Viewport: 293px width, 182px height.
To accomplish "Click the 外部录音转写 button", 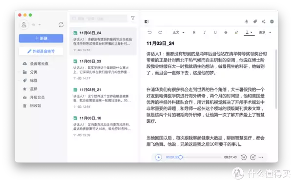I will pyautogui.click(x=41, y=51).
